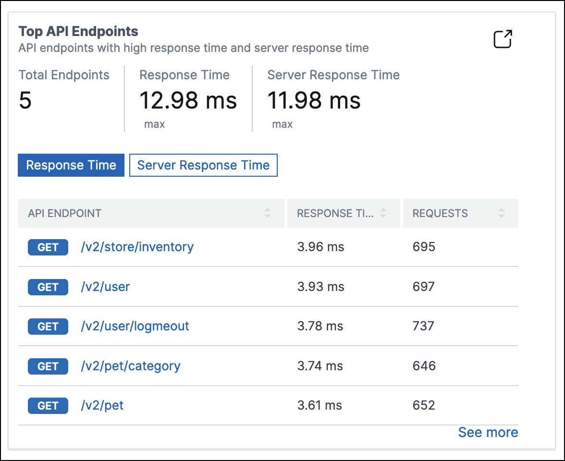This screenshot has height=461, width=565.
Task: Sort by API Endpoint column arrows
Action: (267, 213)
